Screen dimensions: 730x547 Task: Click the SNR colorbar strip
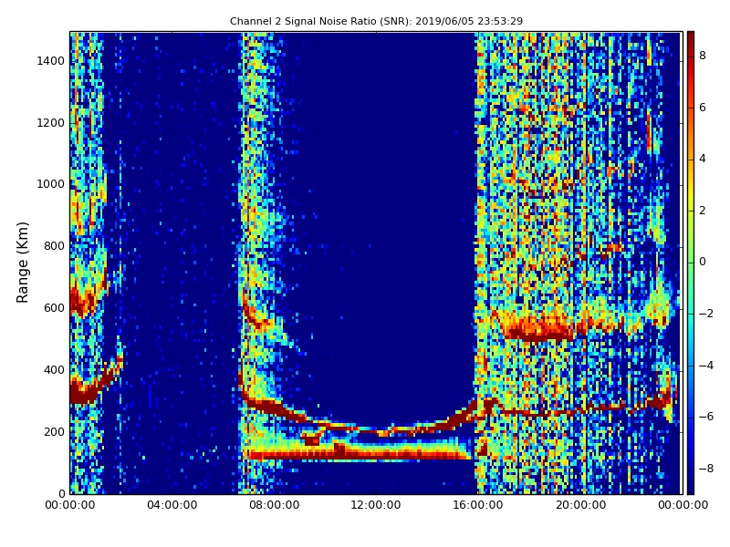pyautogui.click(x=691, y=263)
